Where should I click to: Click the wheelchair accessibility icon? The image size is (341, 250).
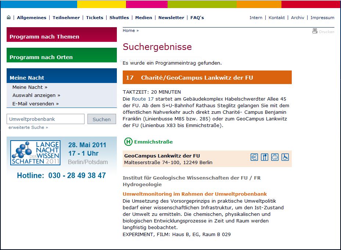tap(285, 157)
